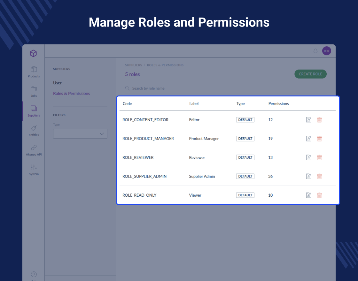Click DEFAULT badge in Editor row

tap(245, 120)
